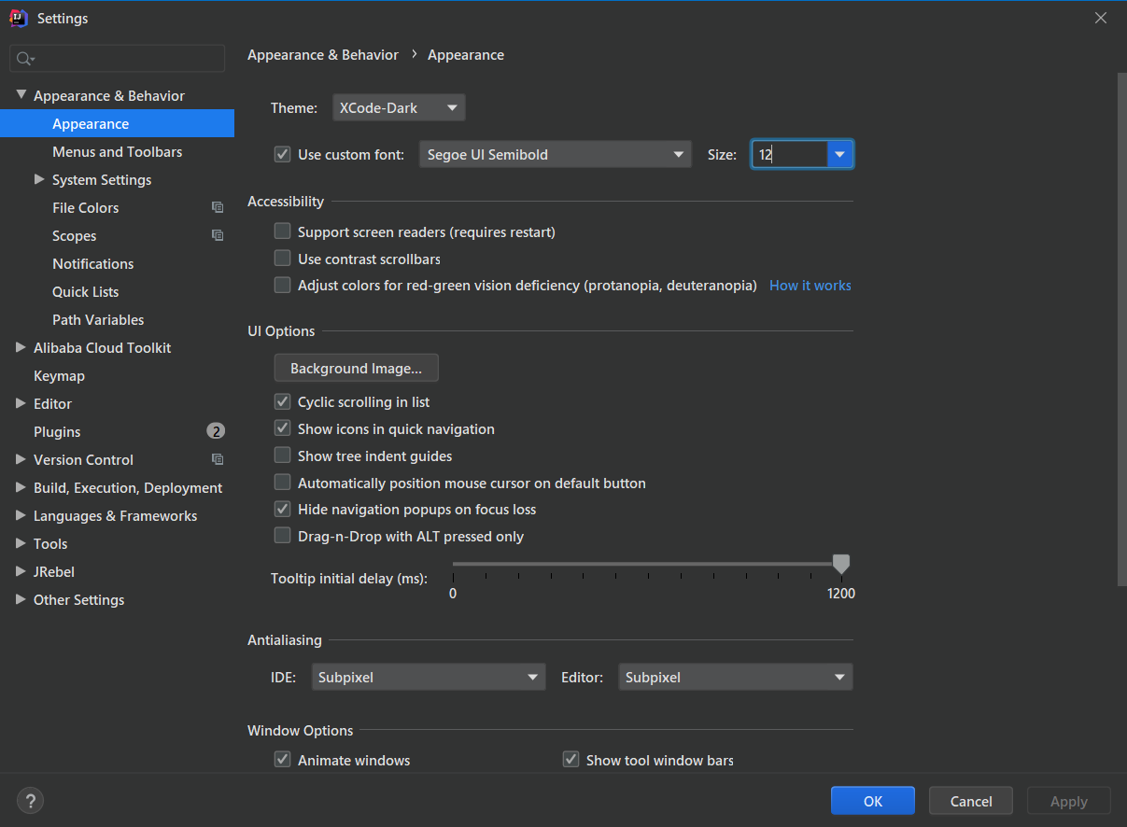The width and height of the screenshot is (1127, 827).
Task: Click the Background Image... button
Action: 356,369
